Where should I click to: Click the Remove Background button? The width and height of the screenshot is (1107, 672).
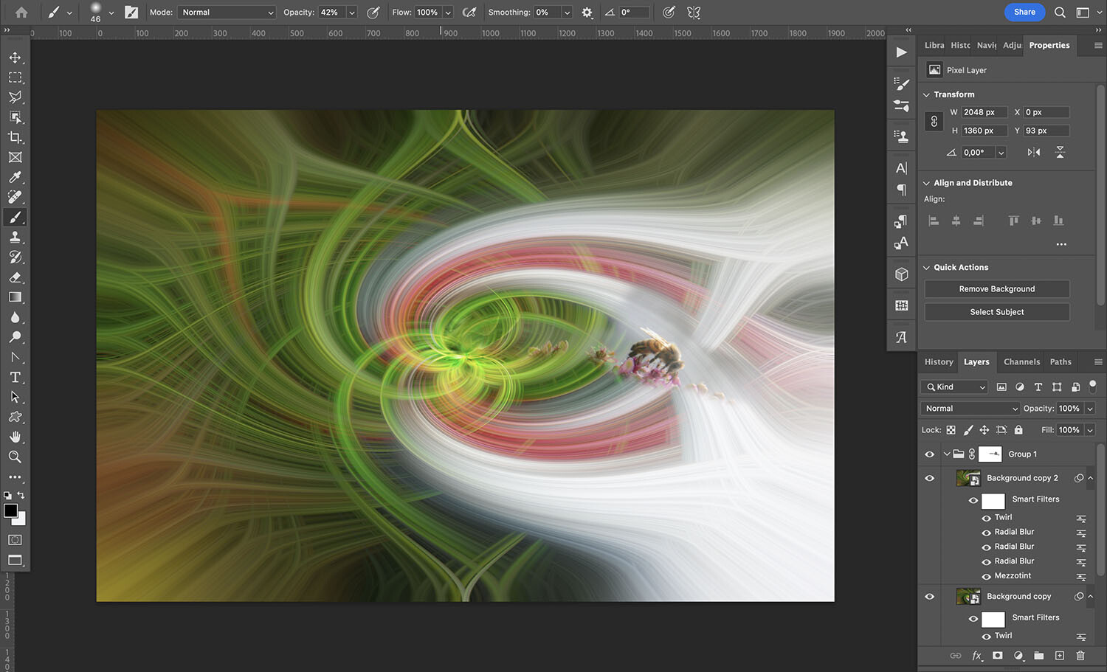[x=996, y=288]
